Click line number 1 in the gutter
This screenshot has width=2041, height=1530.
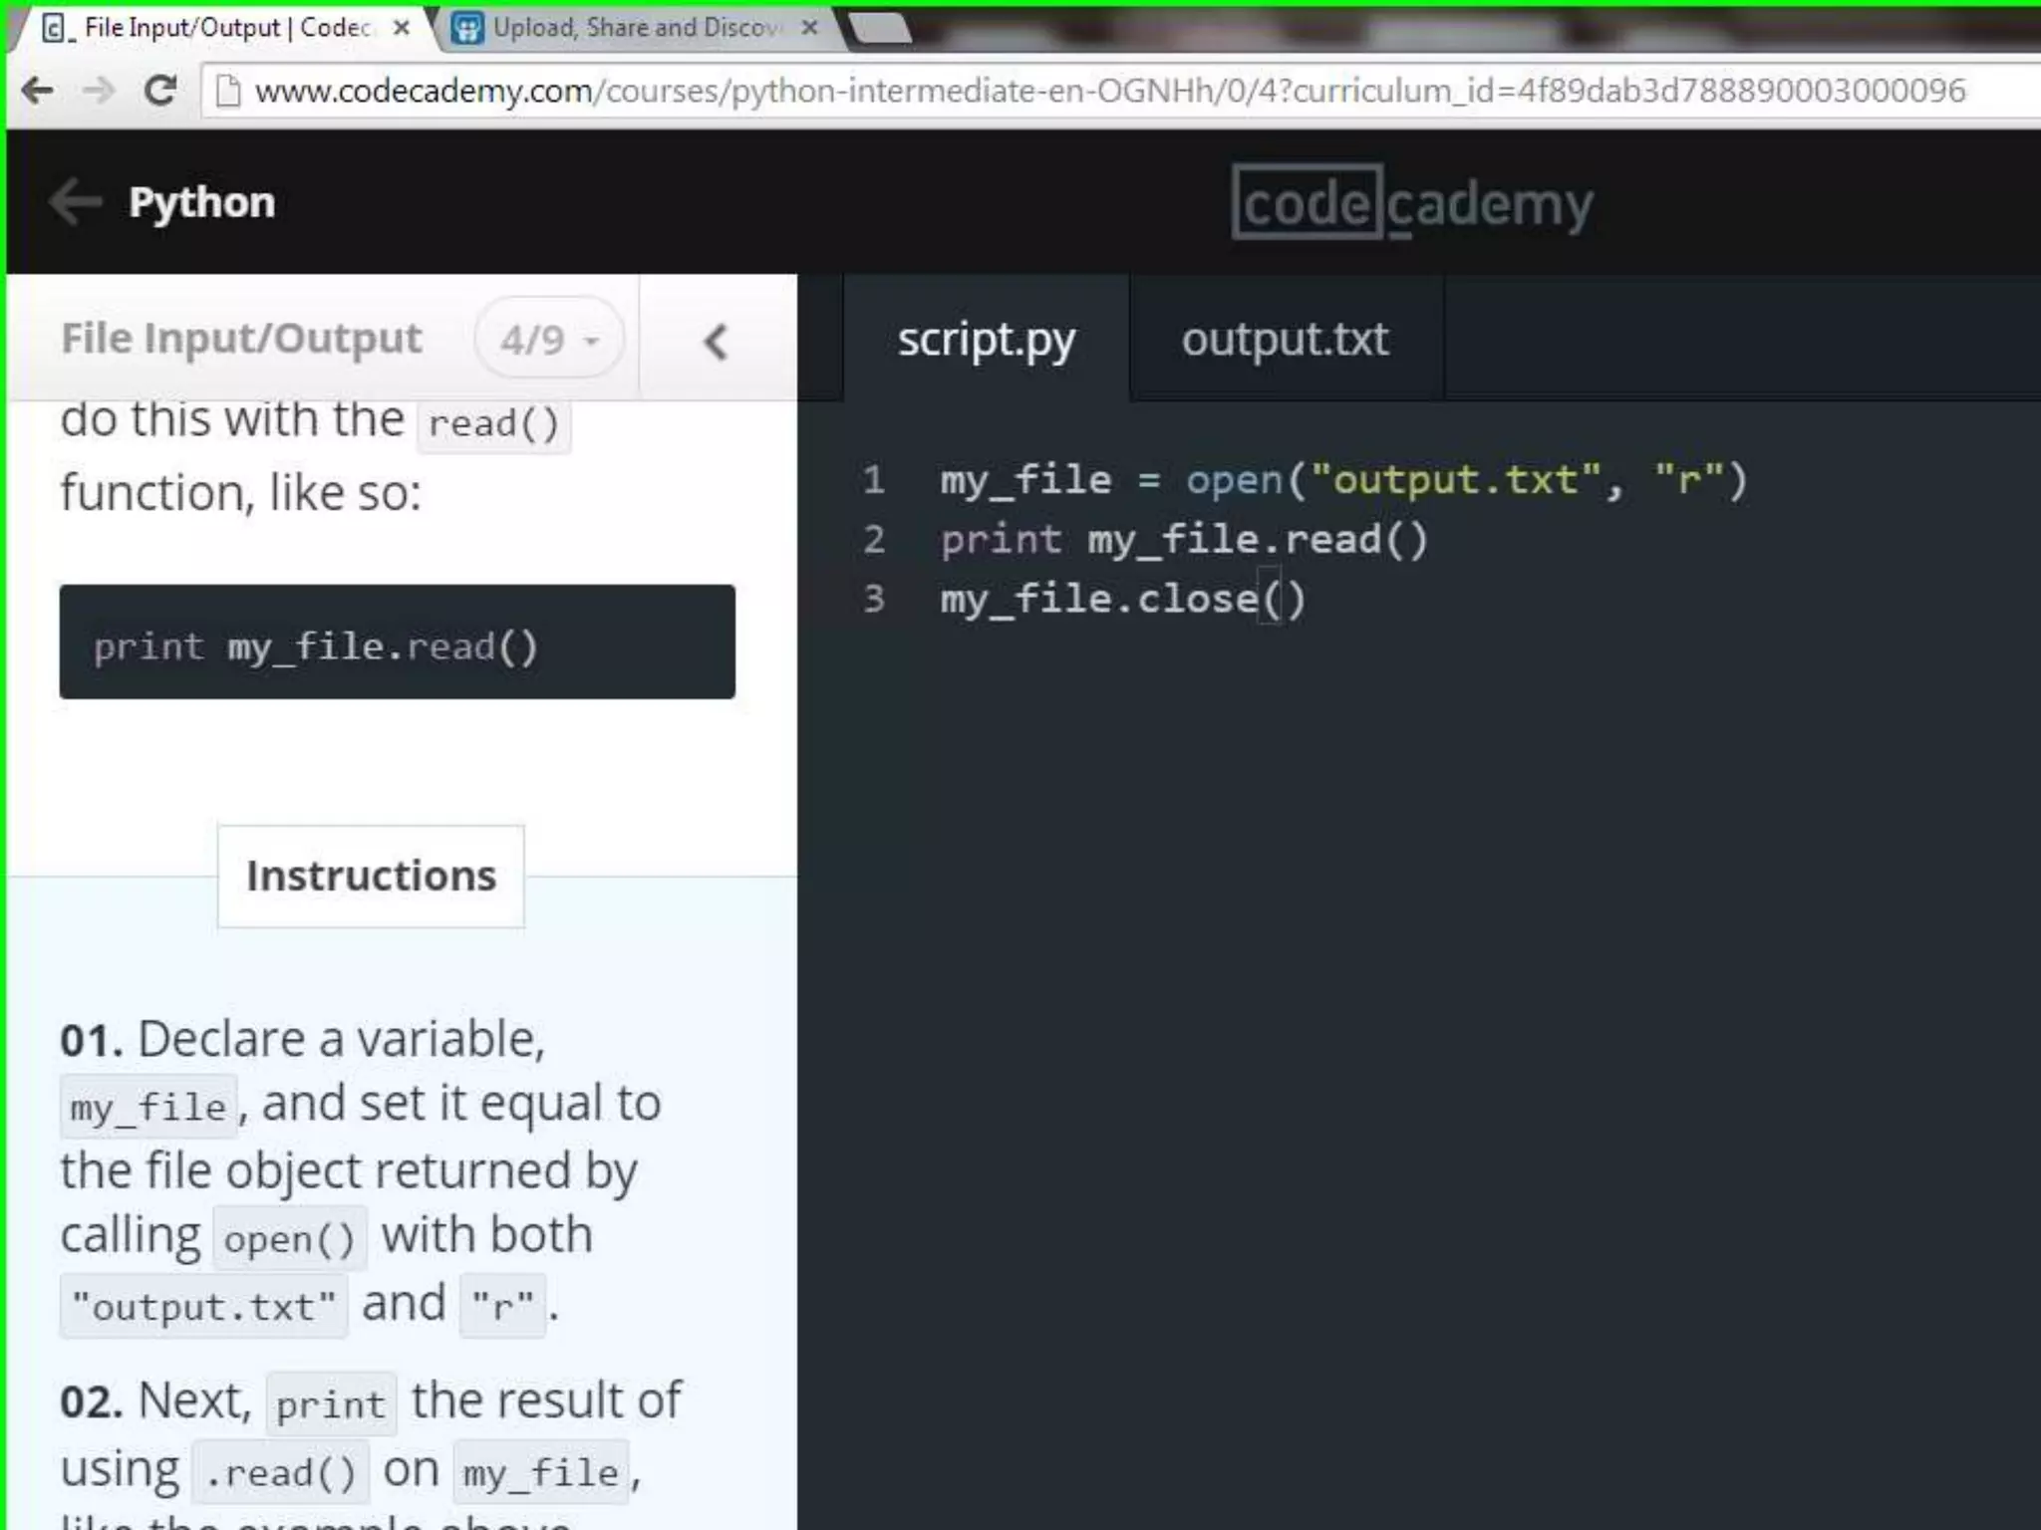(874, 480)
